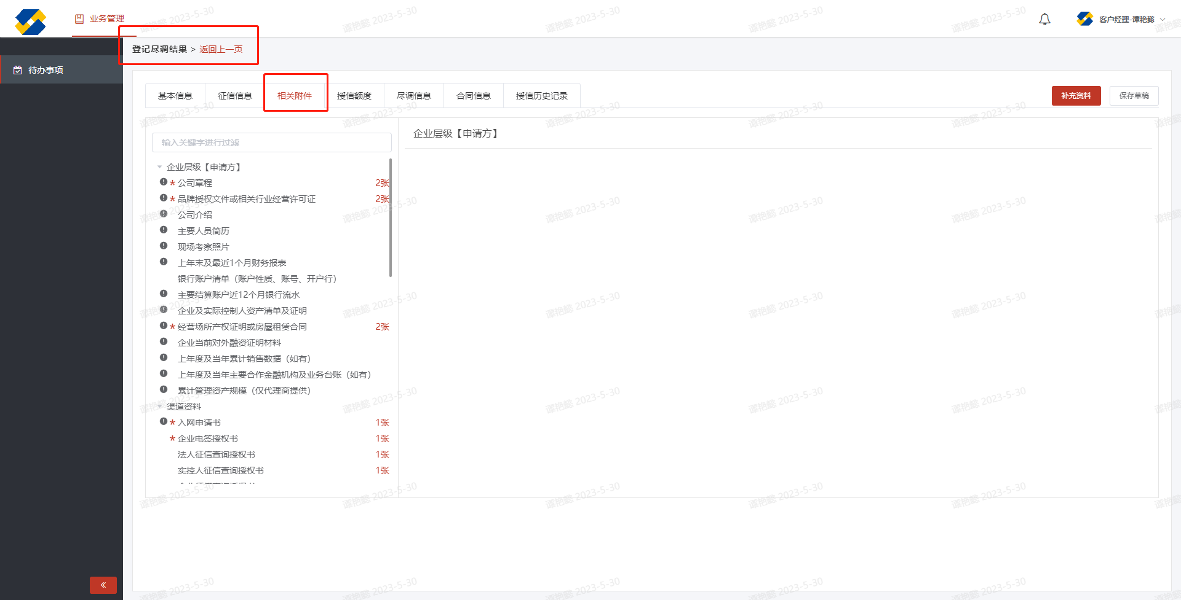The width and height of the screenshot is (1181, 600).
Task: Click the info icon beside 累计管理资产规模
Action: click(x=164, y=389)
